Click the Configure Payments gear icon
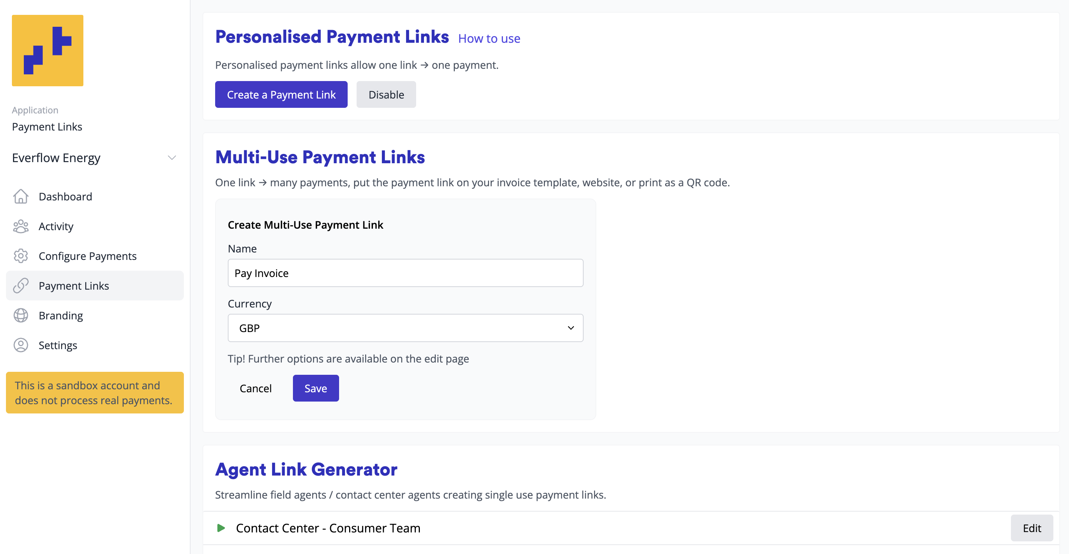This screenshot has width=1069, height=554. pos(21,256)
